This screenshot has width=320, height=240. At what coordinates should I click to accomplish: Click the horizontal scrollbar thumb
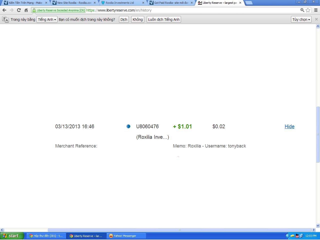click(x=179, y=230)
